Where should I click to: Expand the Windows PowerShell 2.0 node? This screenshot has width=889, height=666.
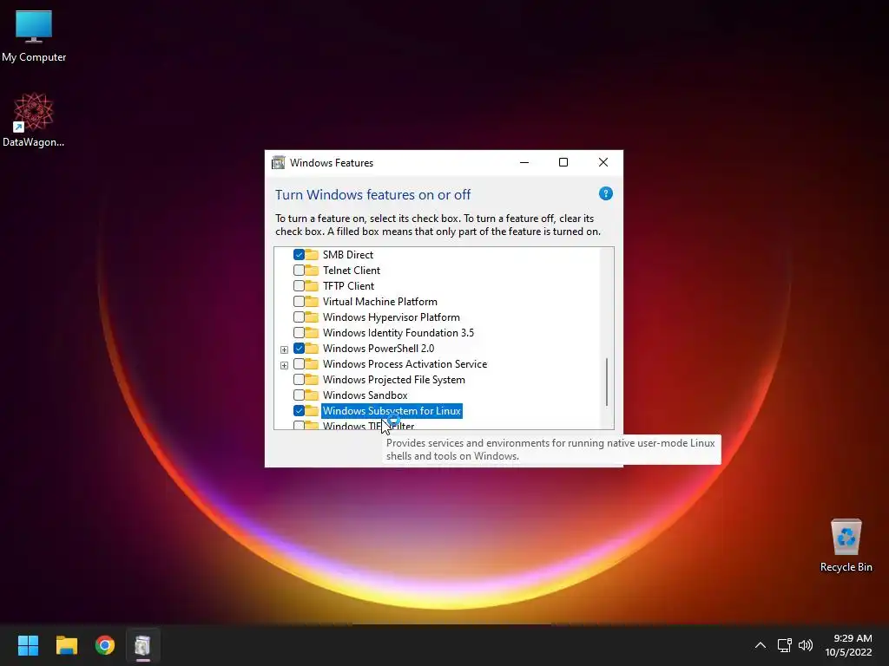[284, 349]
